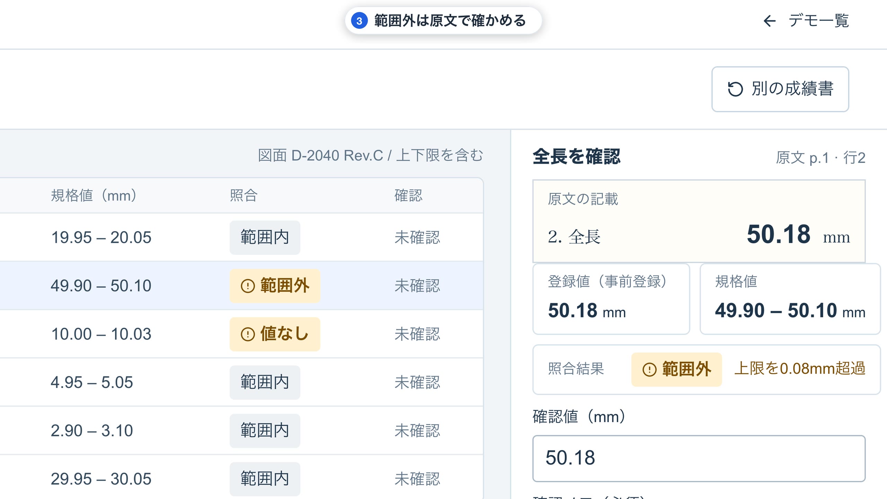Click 未確認 in the 49.90 – 50.10 row
This screenshot has height=499, width=887.
coord(417,286)
